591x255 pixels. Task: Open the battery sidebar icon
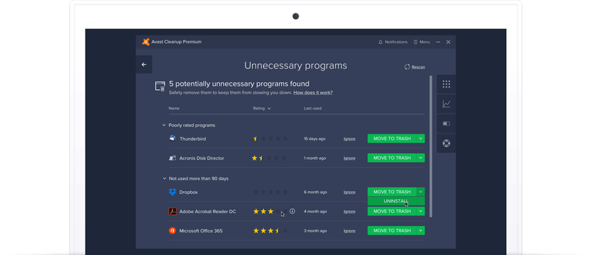point(446,124)
